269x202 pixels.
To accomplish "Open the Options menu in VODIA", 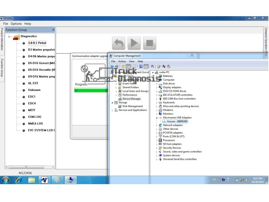I will (16, 24).
